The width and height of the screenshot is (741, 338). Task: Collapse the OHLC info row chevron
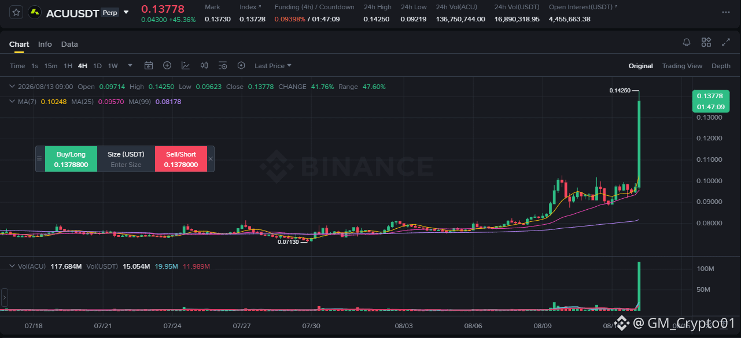tap(13, 87)
